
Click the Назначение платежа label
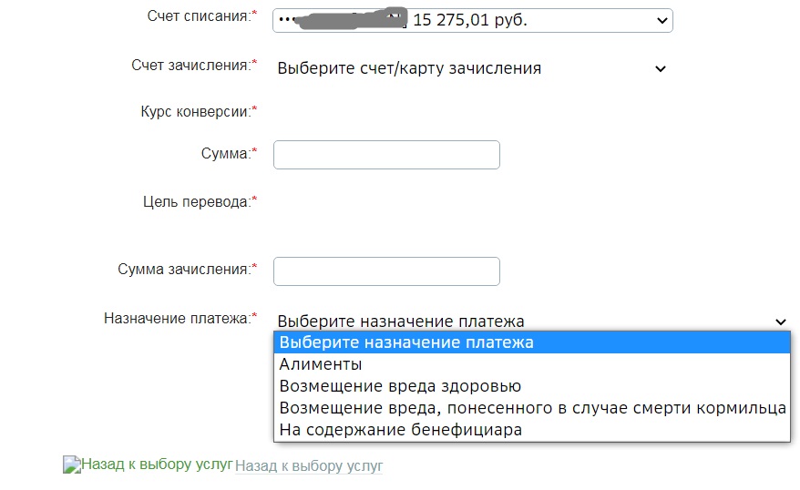click(x=177, y=319)
